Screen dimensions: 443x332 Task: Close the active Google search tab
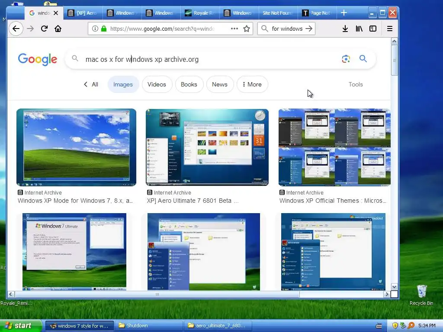point(56,13)
